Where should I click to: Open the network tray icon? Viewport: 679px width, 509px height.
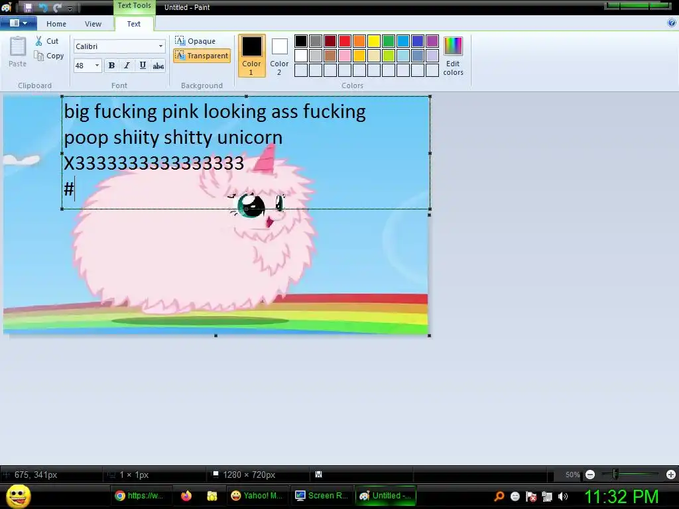[547, 496]
